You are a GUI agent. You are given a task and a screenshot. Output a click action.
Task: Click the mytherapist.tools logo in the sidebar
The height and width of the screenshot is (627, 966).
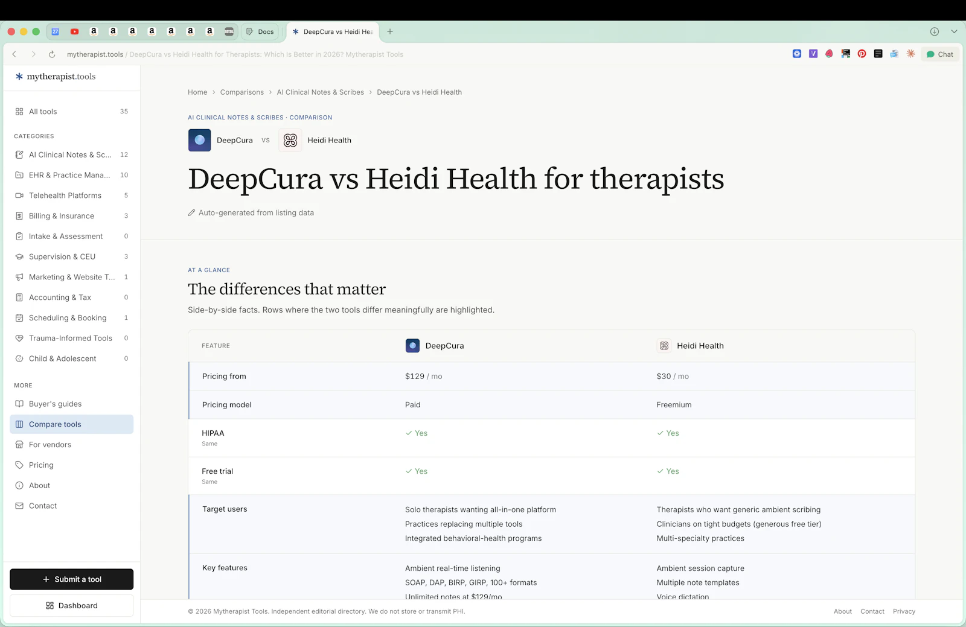(56, 77)
